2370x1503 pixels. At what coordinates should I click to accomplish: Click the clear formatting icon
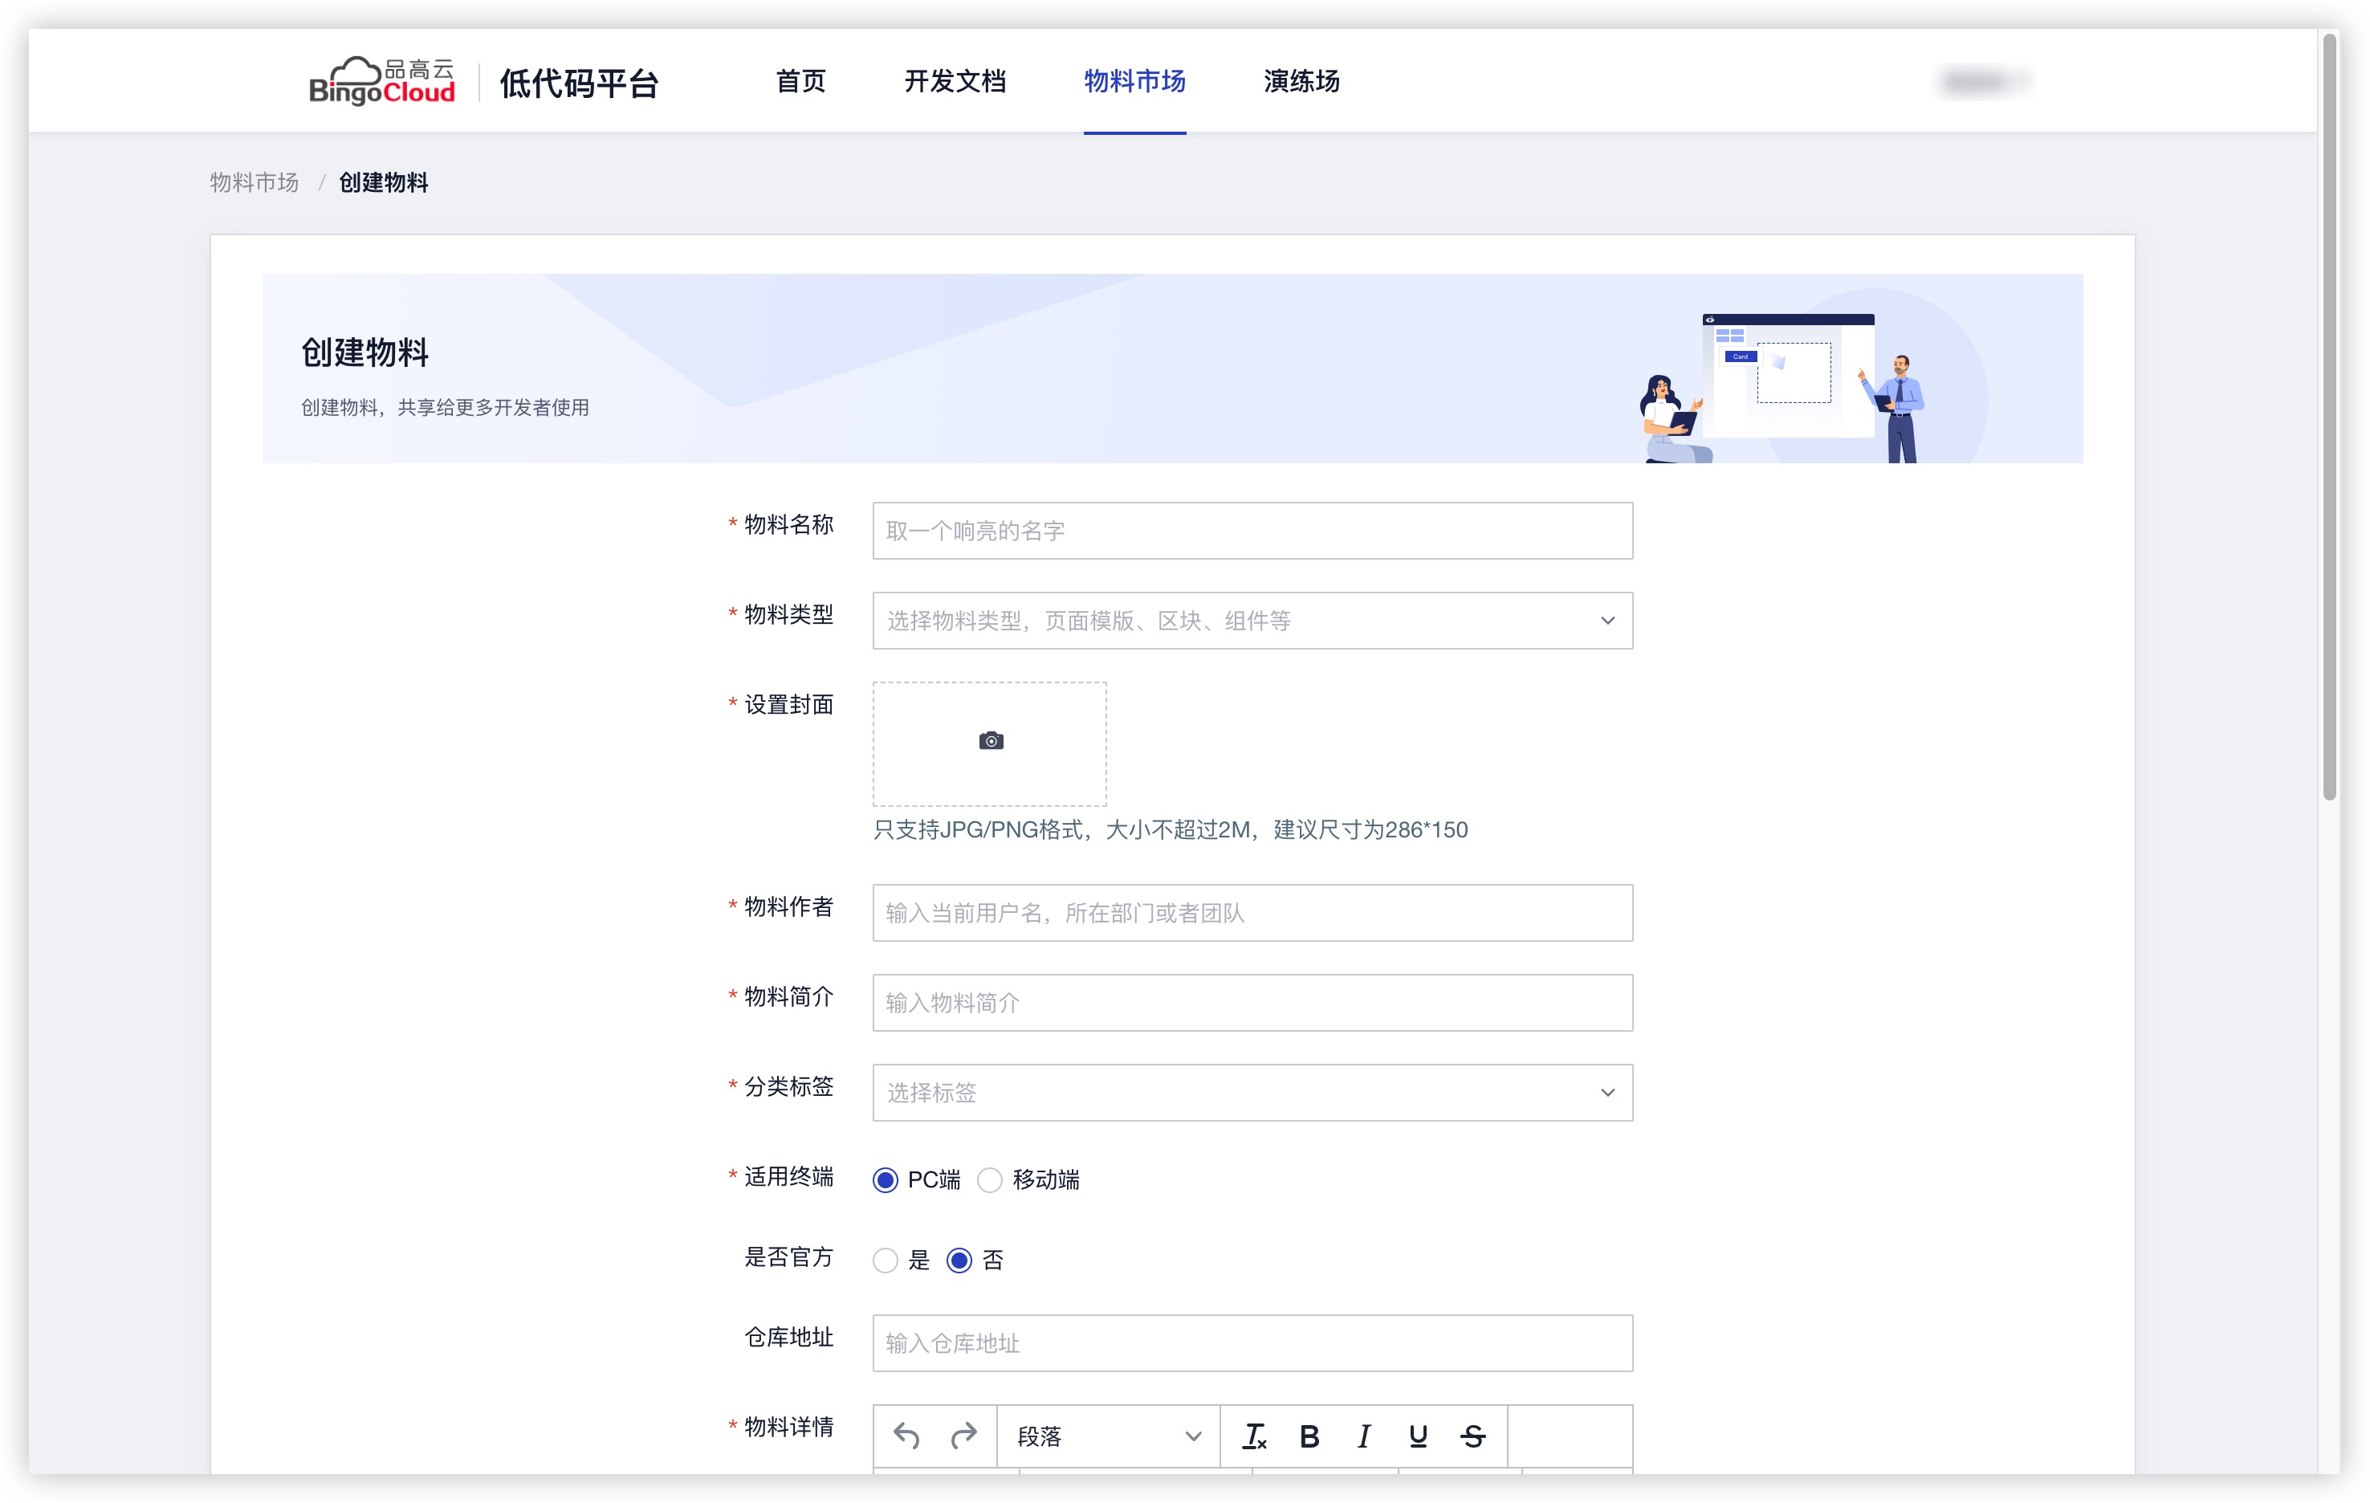tap(1254, 1436)
